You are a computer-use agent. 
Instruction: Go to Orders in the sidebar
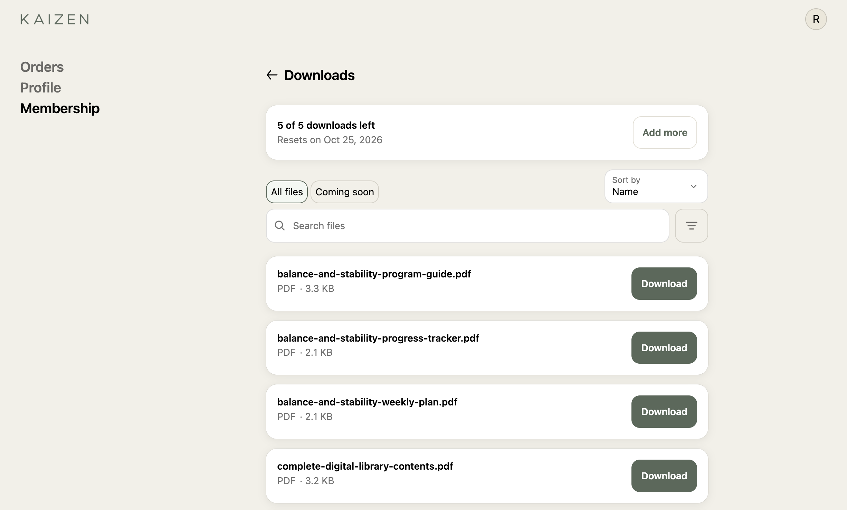42,67
